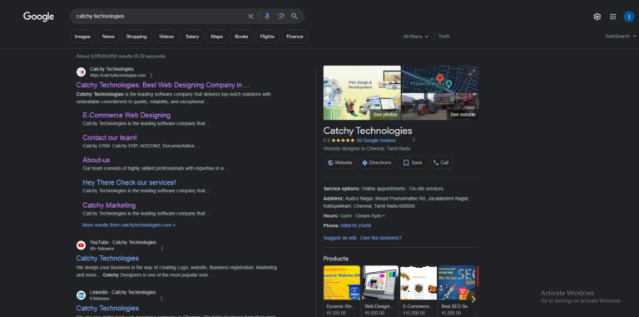Select the Images filter tab

click(x=82, y=37)
